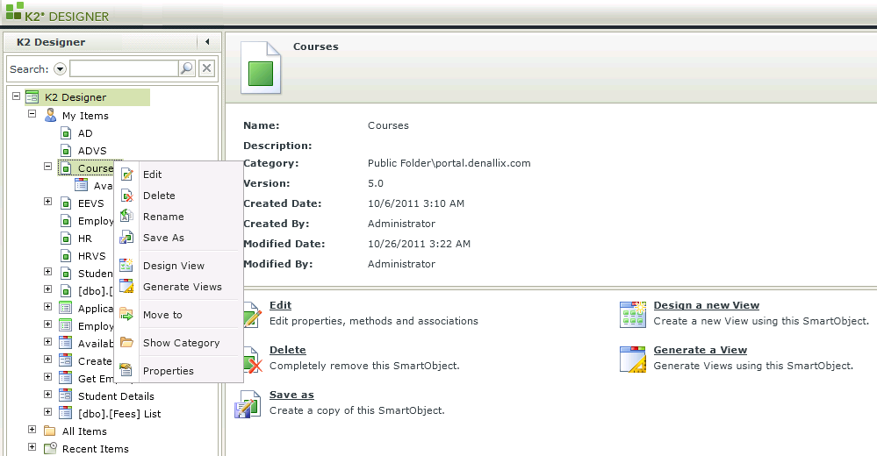
Task: Click the Rename icon in context menu
Action: pyautogui.click(x=127, y=216)
